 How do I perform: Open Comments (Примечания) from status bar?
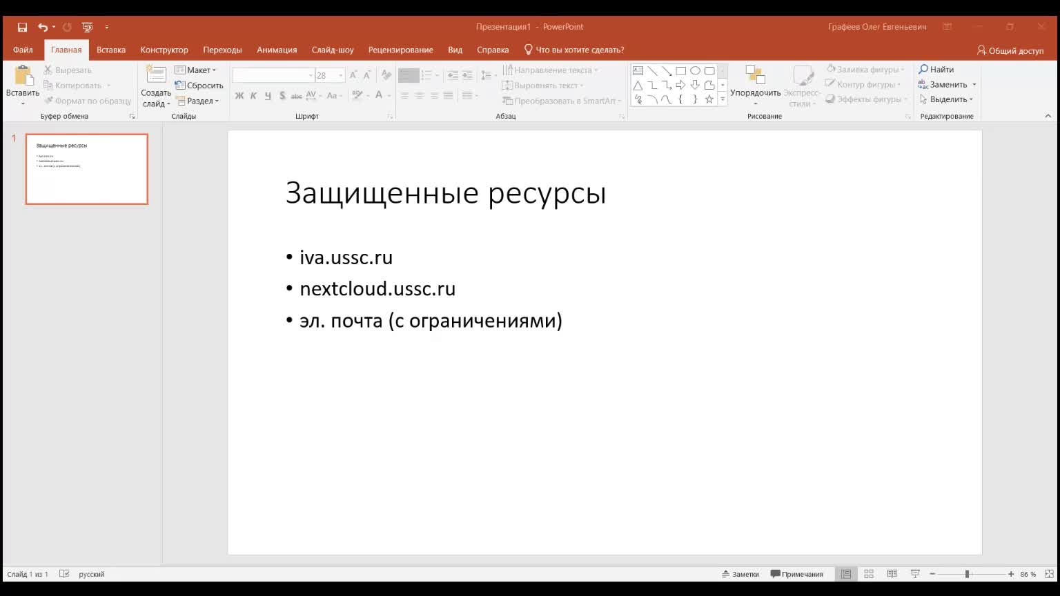(797, 574)
